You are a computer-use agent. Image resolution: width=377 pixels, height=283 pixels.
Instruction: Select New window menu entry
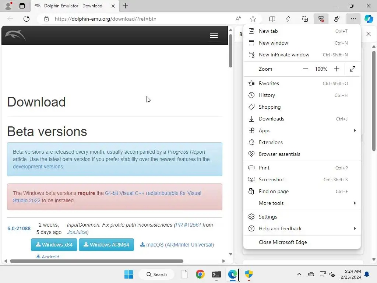coord(302,43)
